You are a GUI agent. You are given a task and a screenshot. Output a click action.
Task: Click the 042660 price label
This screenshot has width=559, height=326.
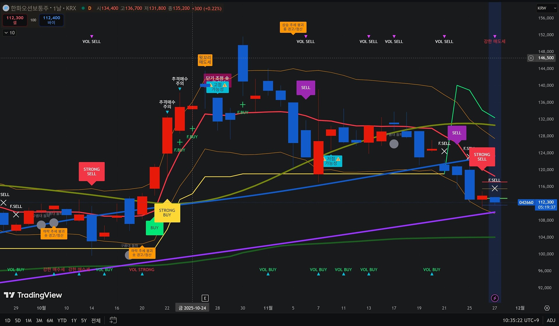pos(526,203)
